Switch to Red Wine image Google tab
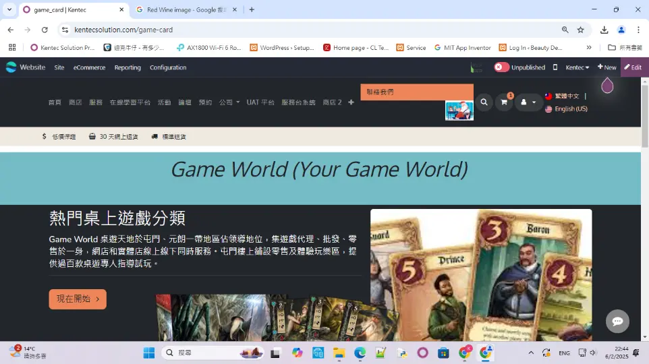The image size is (649, 364). [x=186, y=9]
